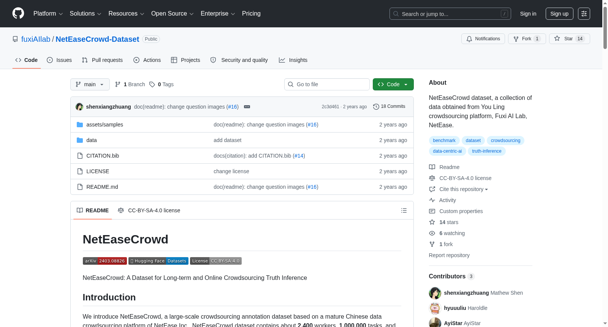Open the Activity link
Viewport: 608px width, 327px height.
[x=442, y=200]
